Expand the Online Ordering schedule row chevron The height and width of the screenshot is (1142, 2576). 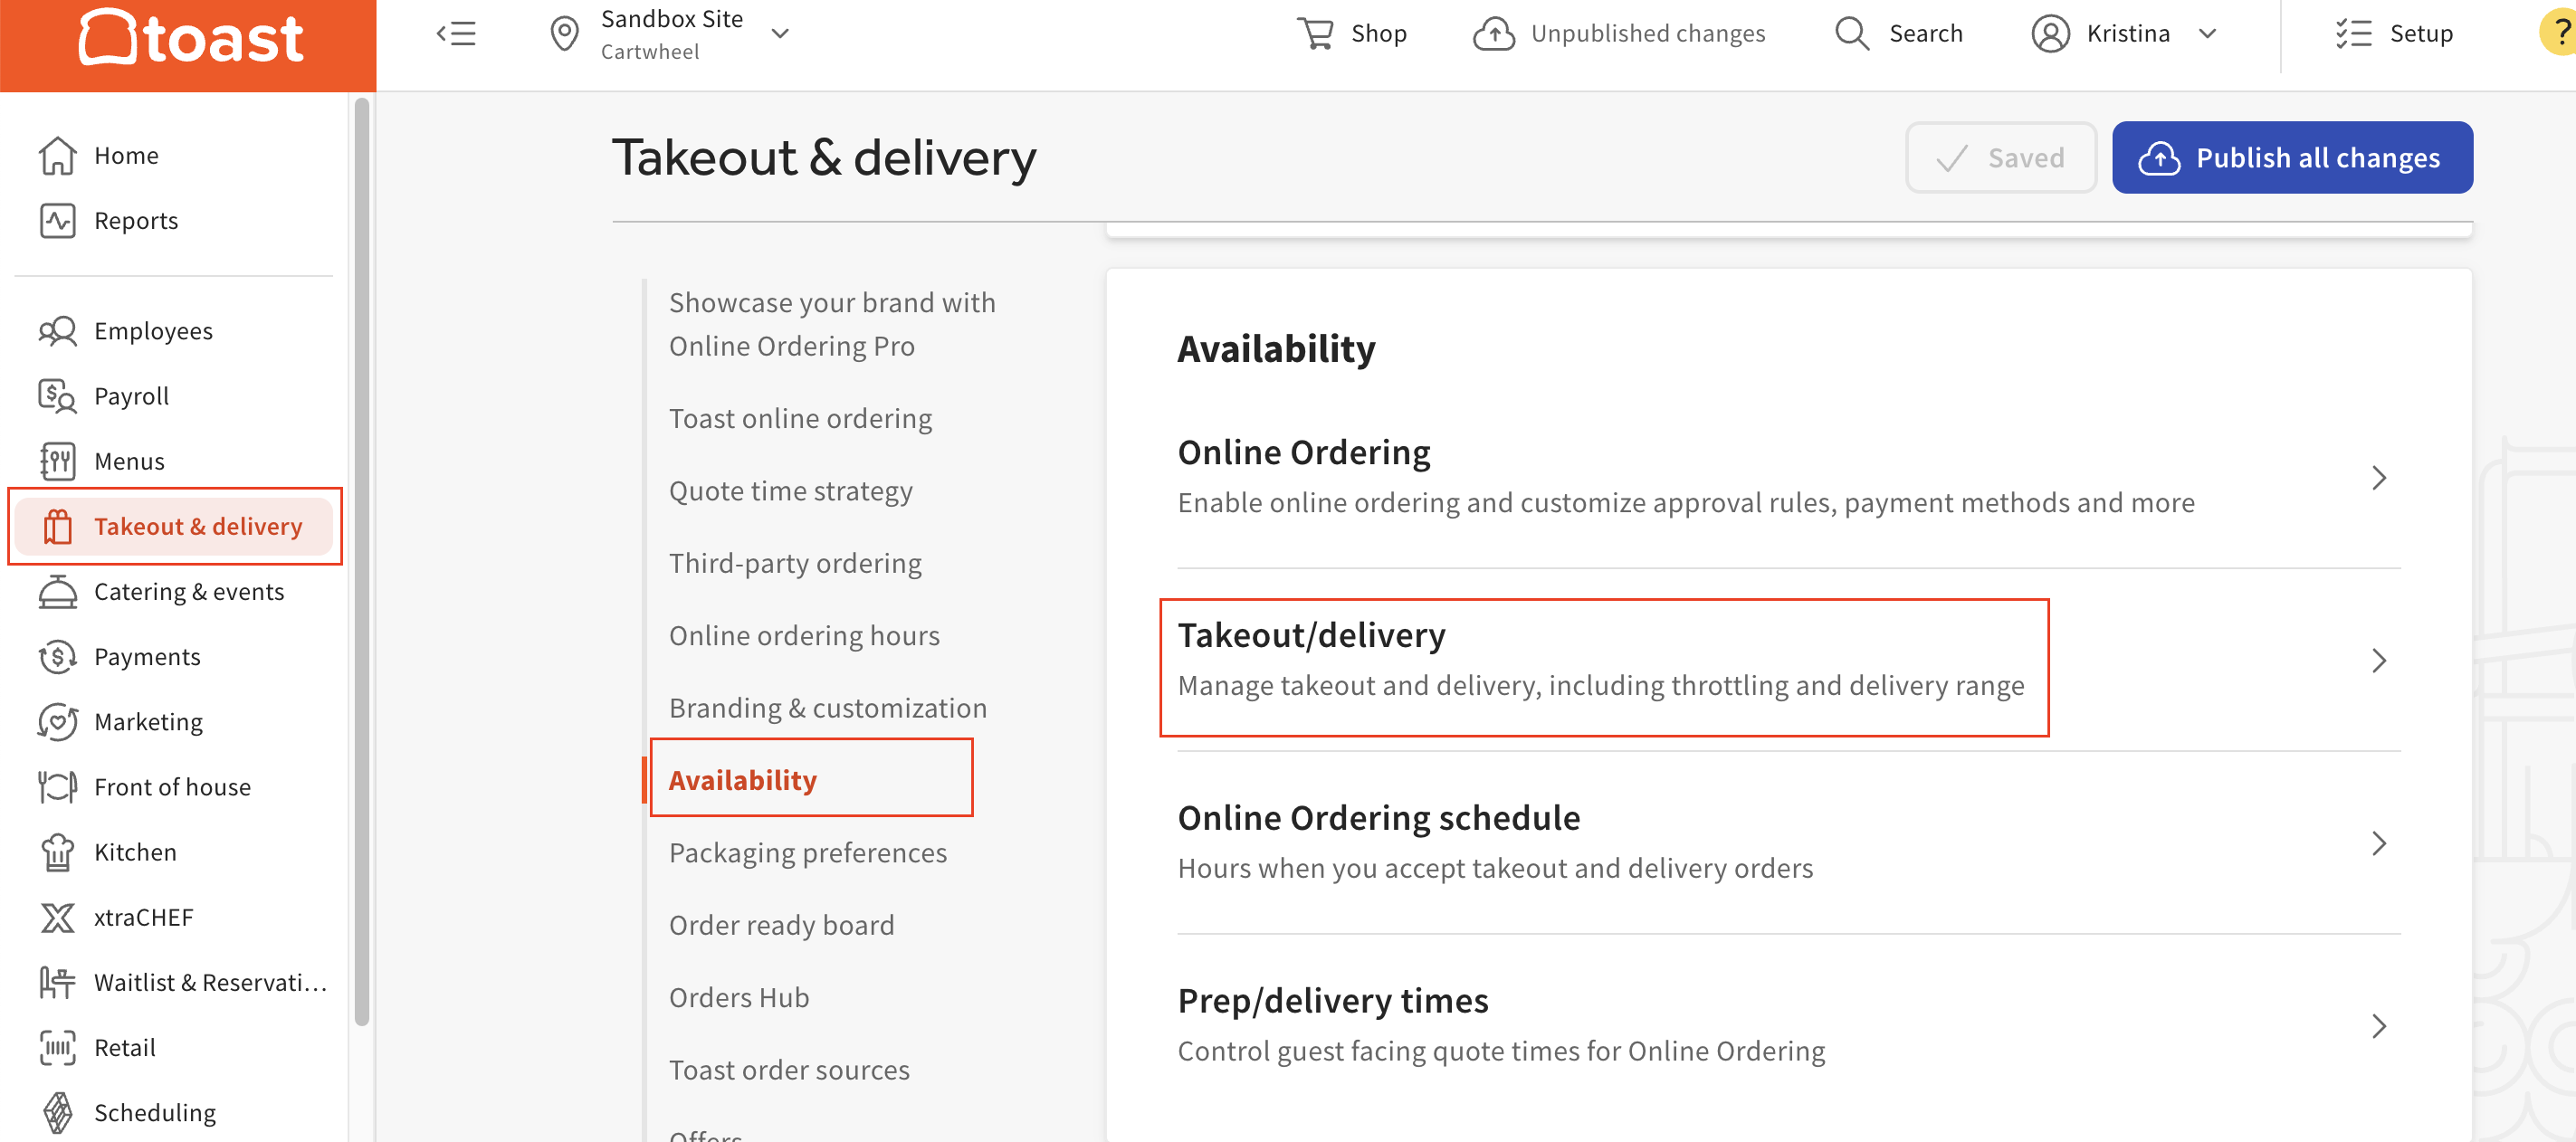2378,844
